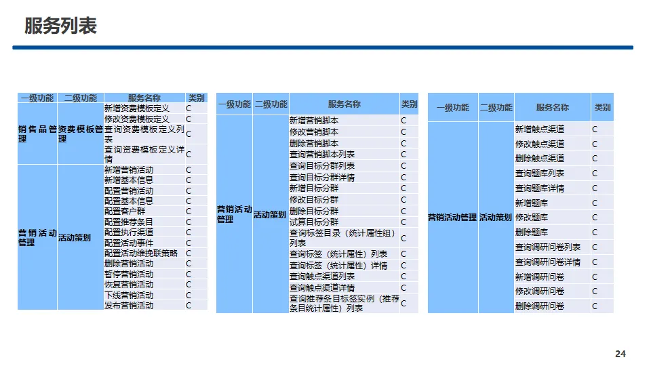Select 修改资费模板定义 service name
Image resolution: width=651 pixels, height=366 pixels.
click(144, 119)
